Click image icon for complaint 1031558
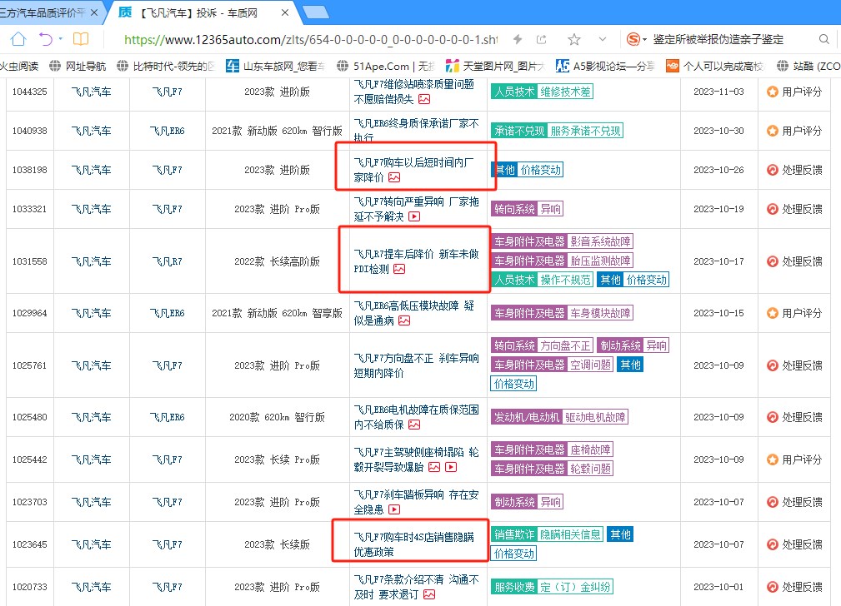 [399, 269]
